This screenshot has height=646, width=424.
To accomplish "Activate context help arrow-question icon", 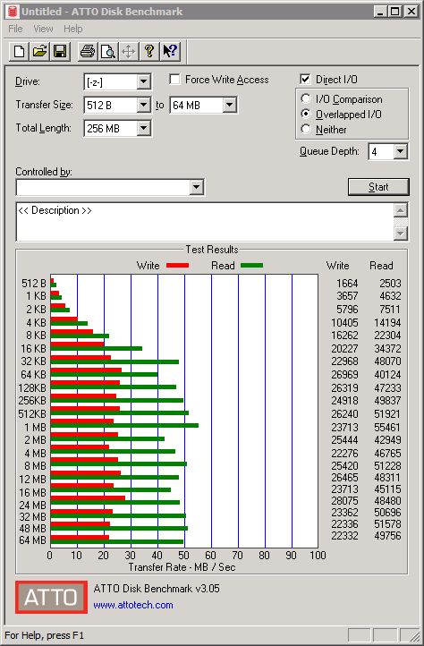I will (x=170, y=52).
